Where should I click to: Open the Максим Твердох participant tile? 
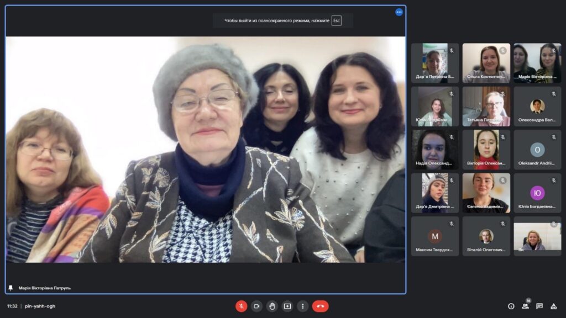[435, 236]
